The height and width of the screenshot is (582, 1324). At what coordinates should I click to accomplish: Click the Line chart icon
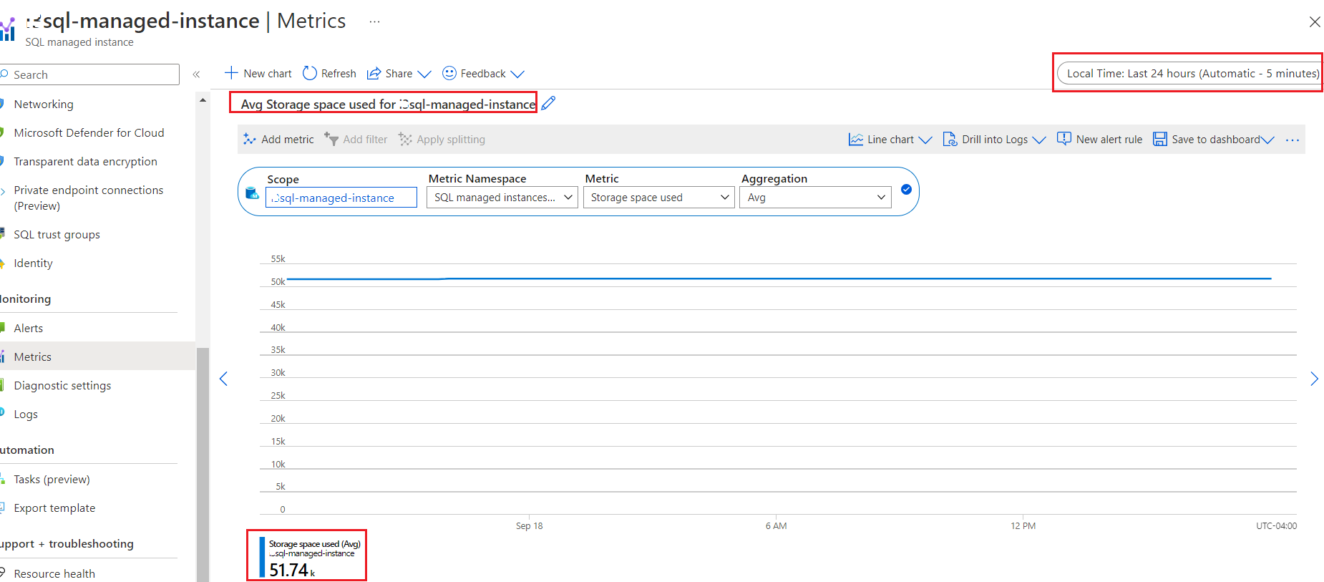coord(855,140)
